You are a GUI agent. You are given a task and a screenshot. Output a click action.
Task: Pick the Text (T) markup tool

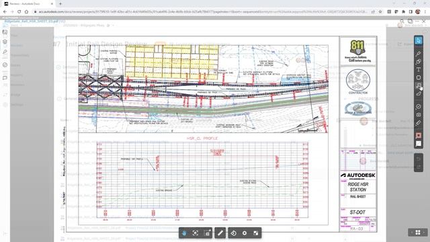click(418, 69)
